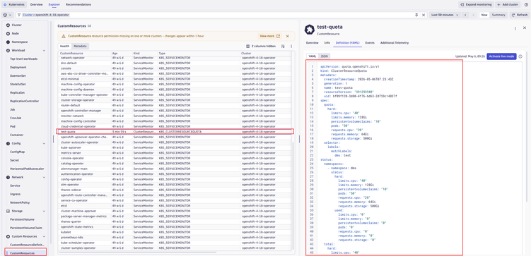Open the Definition (YAML) tab

click(347, 43)
